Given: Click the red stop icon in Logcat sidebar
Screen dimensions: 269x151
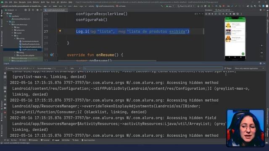Looking at the screenshot, I should (x=5, y=113).
